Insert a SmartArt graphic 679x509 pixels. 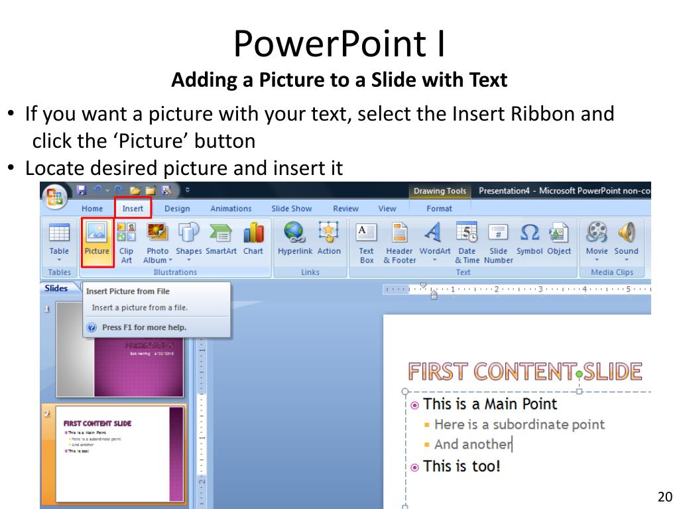pos(221,239)
